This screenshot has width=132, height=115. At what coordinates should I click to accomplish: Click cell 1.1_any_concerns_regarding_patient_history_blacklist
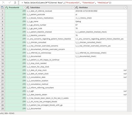(x=50, y=39)
